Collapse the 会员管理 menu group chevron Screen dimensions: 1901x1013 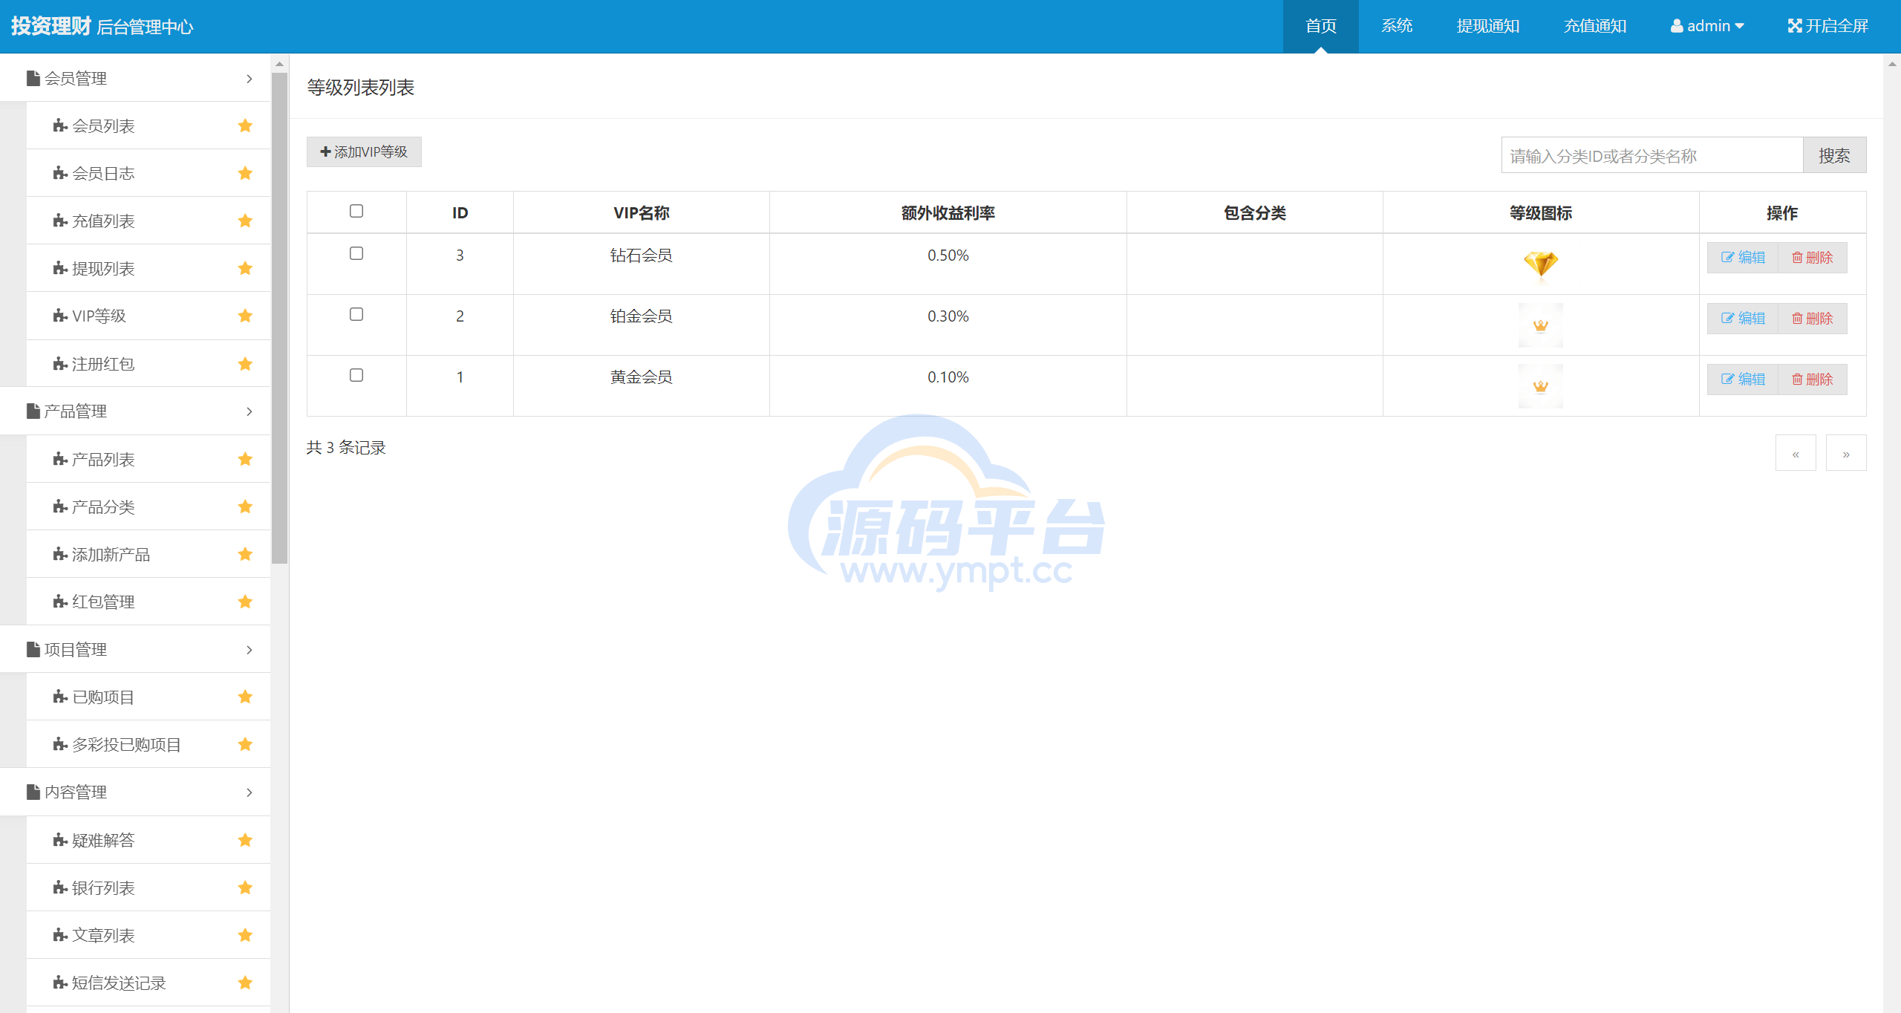pyautogui.click(x=250, y=78)
